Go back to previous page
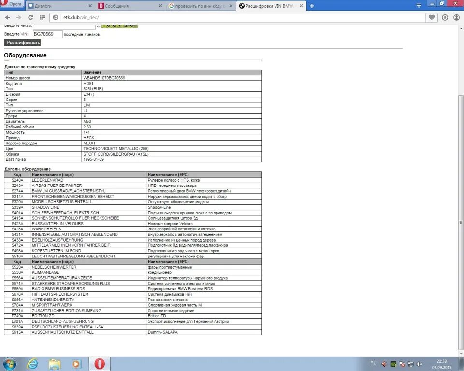464x371 pixels. [8, 18]
